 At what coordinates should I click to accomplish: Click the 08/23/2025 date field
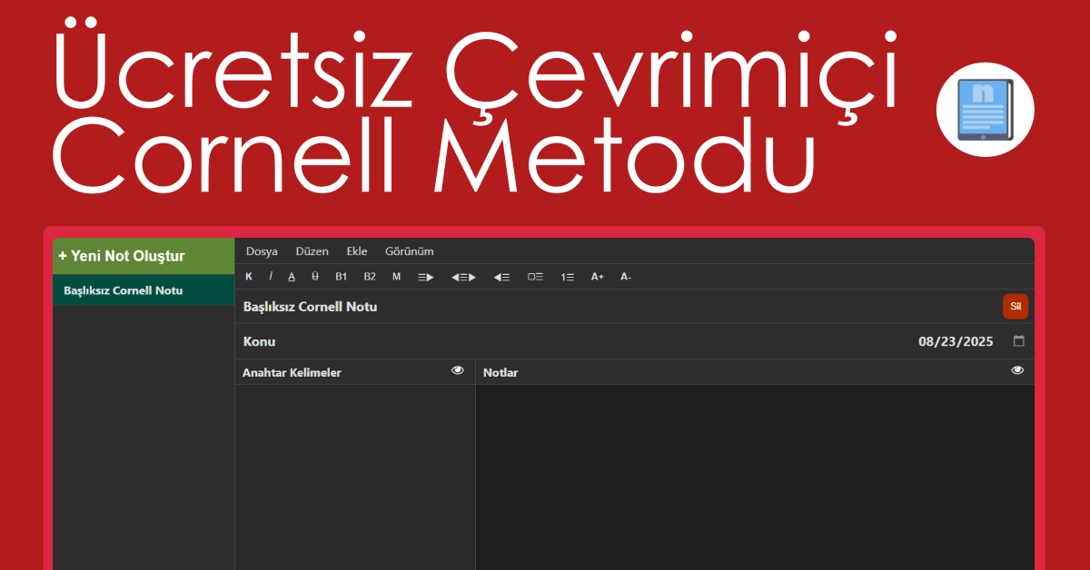point(956,341)
